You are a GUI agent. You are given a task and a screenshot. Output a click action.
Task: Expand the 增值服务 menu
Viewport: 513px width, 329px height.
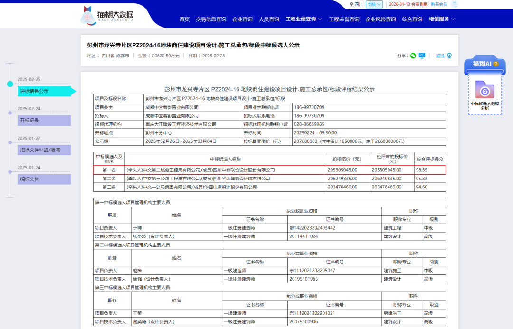[x=442, y=19]
